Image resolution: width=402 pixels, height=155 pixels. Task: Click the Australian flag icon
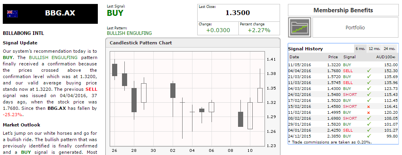click(12, 13)
